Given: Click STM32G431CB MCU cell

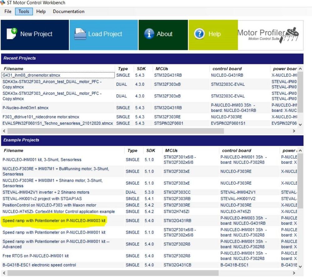Looking at the screenshot, I should [x=177, y=265].
